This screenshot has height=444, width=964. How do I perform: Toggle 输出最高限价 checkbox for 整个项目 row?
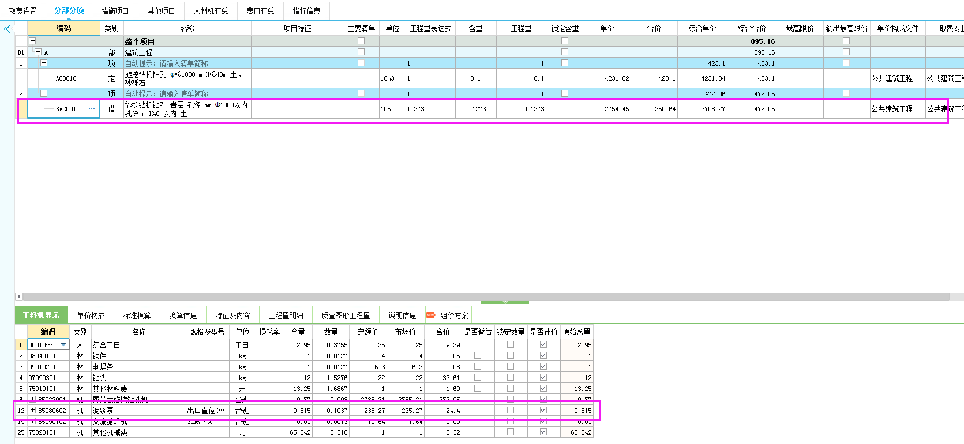coord(846,41)
